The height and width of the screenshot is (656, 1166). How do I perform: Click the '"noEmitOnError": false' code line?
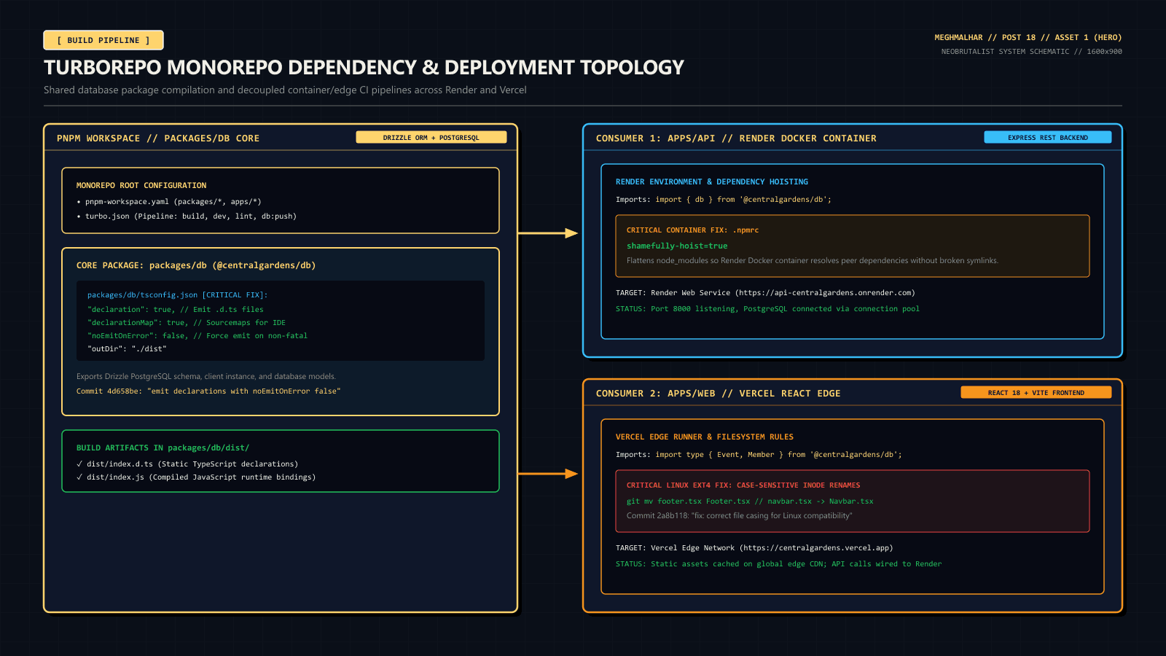tap(197, 336)
